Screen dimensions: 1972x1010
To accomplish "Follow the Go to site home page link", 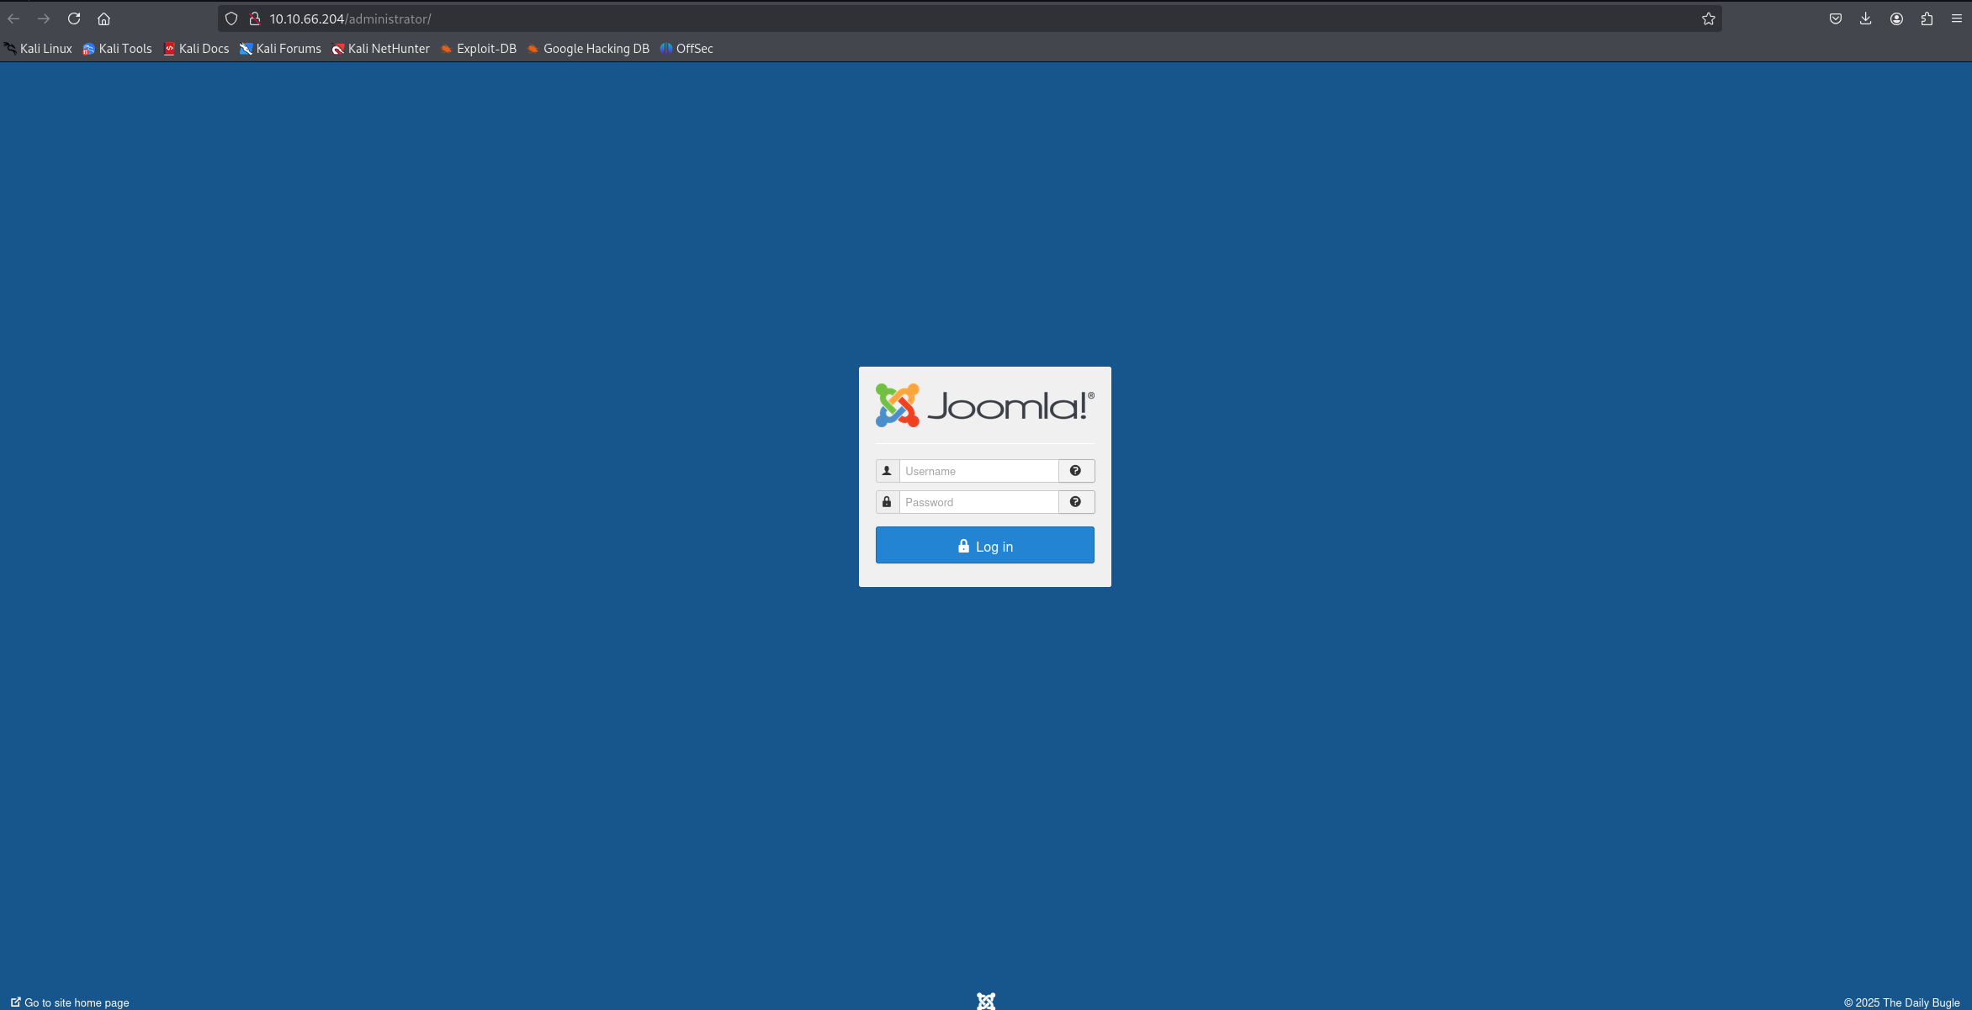I will [x=71, y=1002].
